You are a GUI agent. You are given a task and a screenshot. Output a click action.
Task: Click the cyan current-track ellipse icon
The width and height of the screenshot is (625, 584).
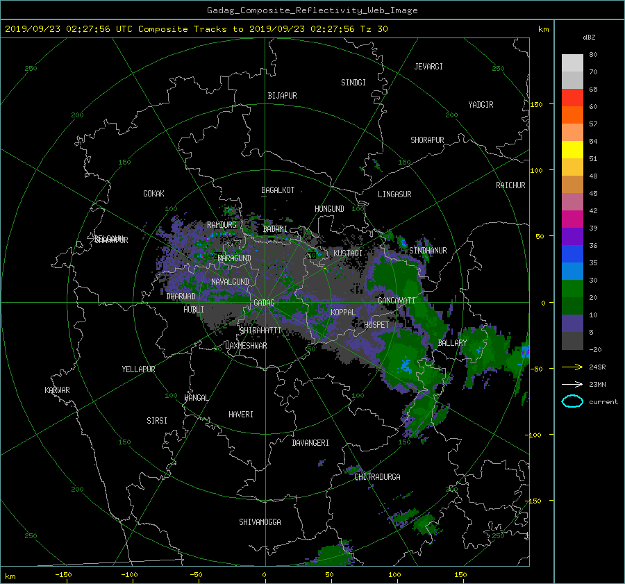tap(572, 401)
